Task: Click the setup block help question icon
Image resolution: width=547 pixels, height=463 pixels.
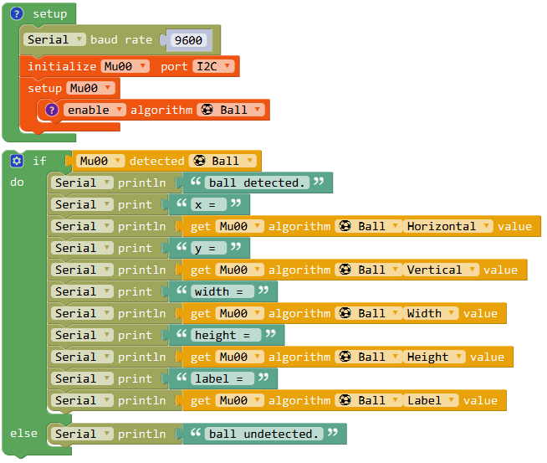Action: (17, 13)
